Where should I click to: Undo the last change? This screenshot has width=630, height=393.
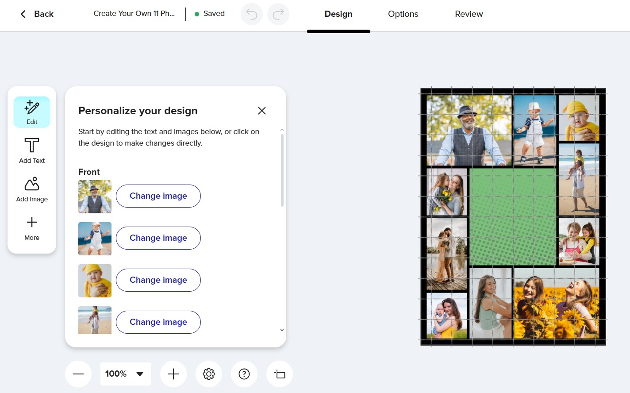252,14
